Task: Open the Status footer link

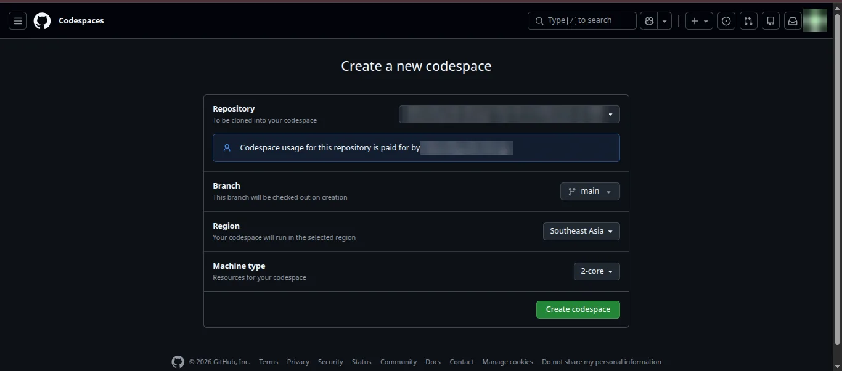Action: click(361, 362)
